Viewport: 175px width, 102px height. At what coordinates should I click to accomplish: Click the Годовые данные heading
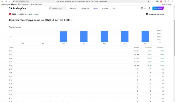[15, 27]
